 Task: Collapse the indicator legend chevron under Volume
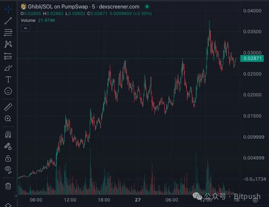25,28
